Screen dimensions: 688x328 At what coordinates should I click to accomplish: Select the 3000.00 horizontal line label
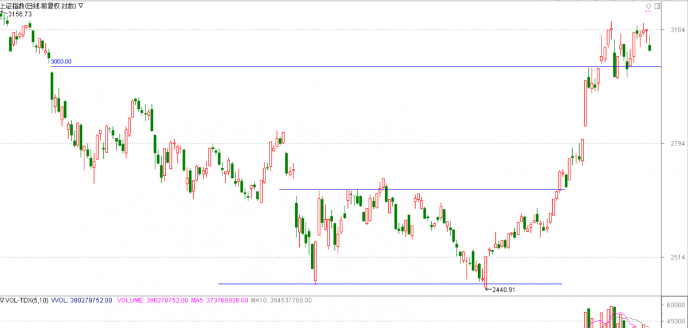pyautogui.click(x=61, y=61)
